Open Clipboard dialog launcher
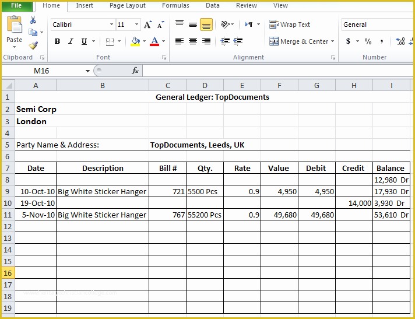The width and height of the screenshot is (415, 319). (x=42, y=58)
